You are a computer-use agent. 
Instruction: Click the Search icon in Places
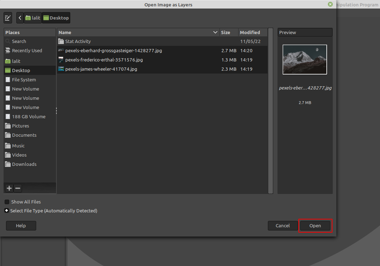7,41
